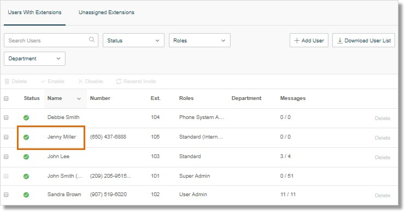Click the green status icon for Debbie Smith
Image resolution: width=406 pixels, height=213 pixels.
[26, 118]
